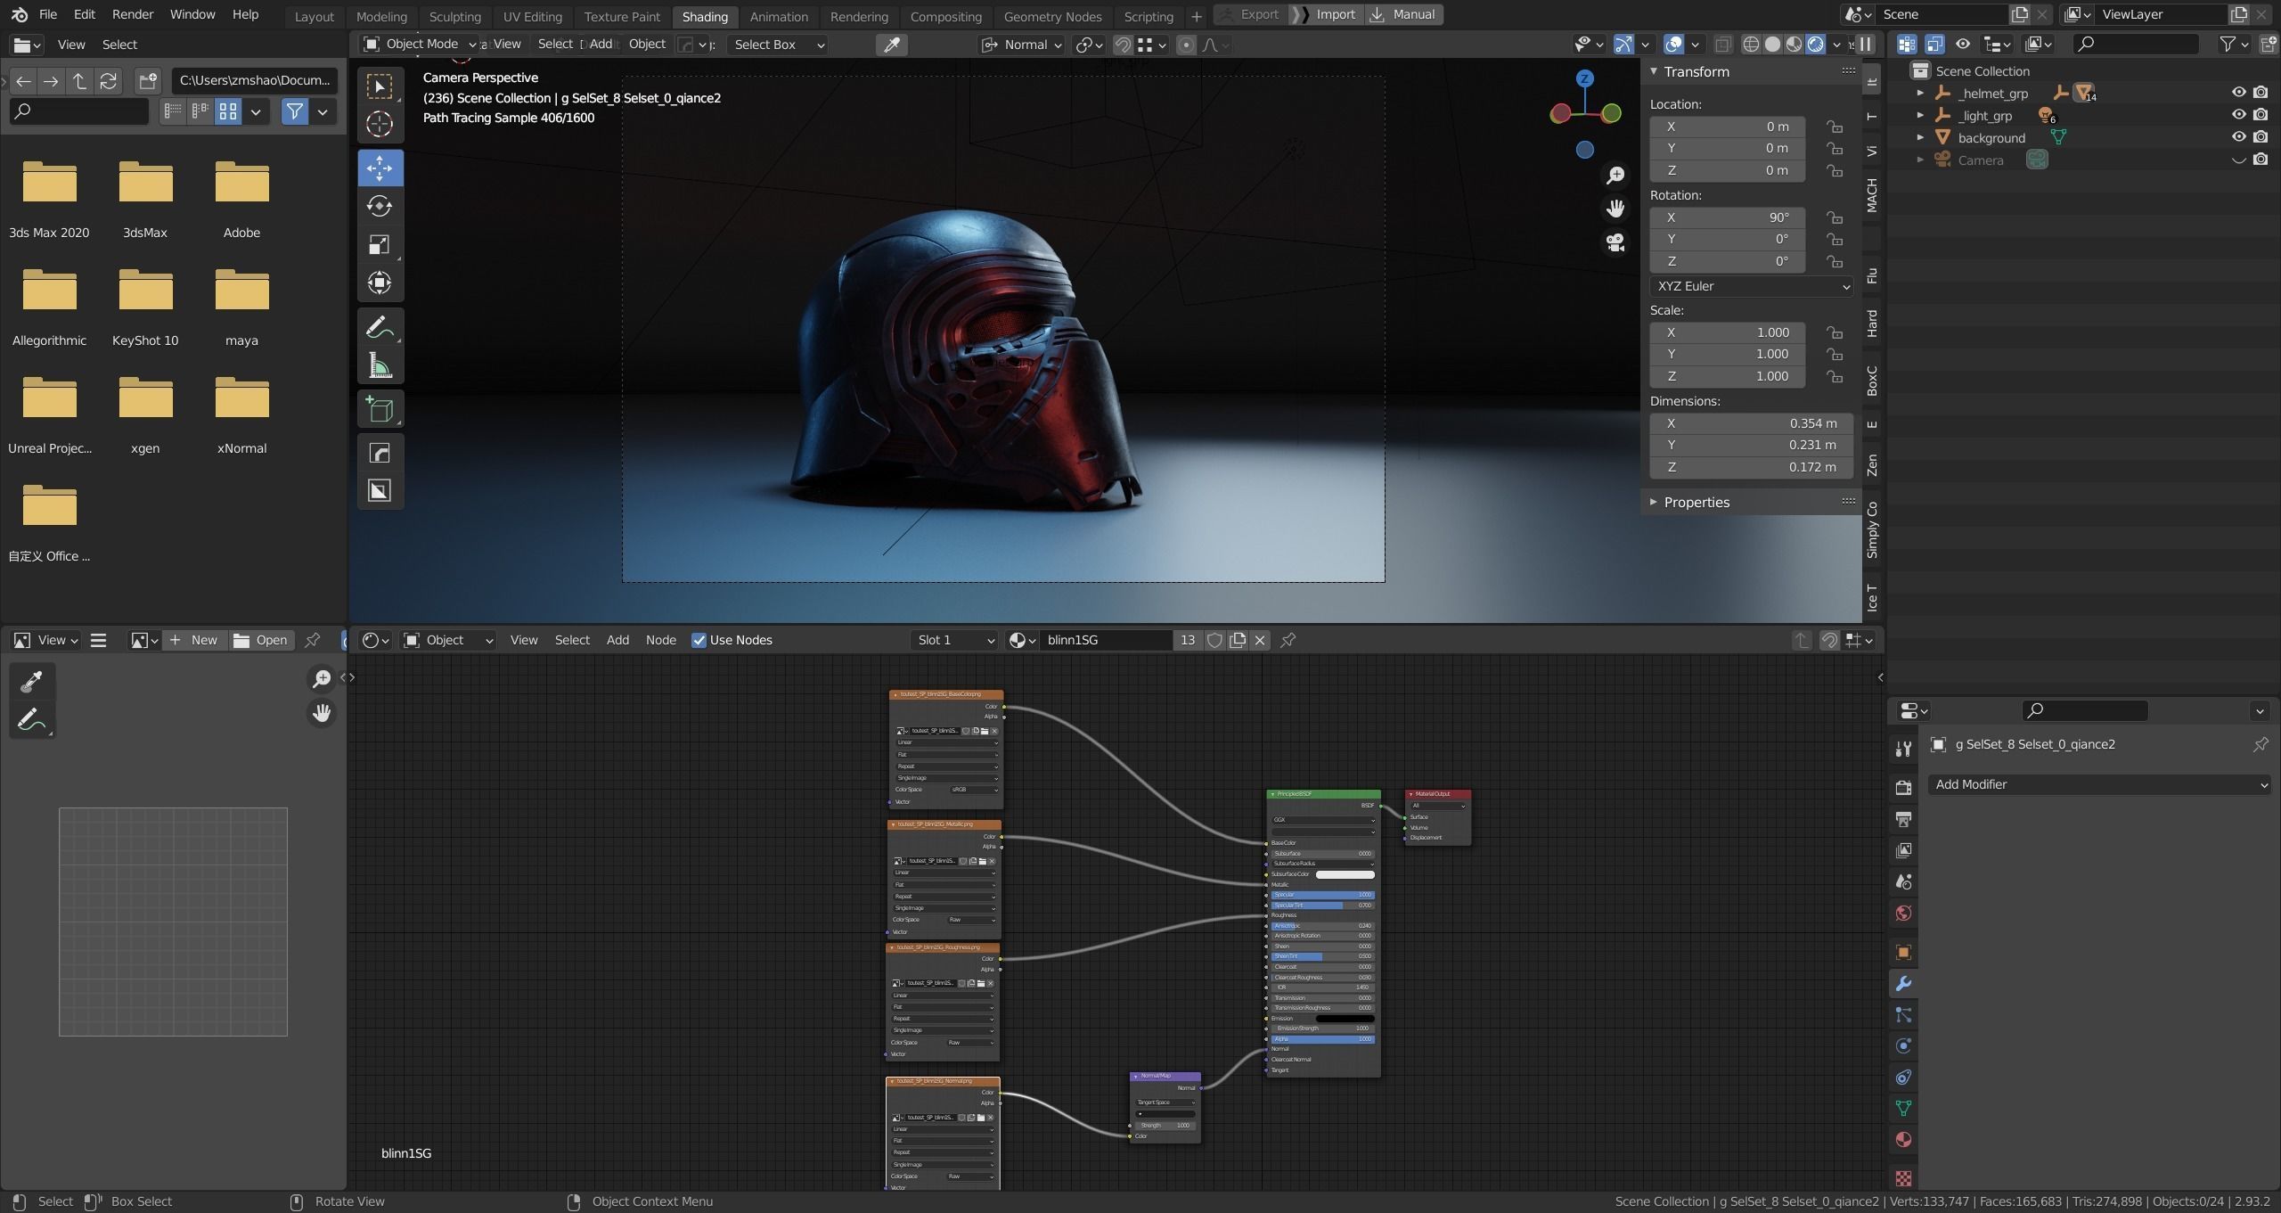This screenshot has height=1213, width=2281.
Task: Toggle Scale Y lock
Action: point(1835,354)
